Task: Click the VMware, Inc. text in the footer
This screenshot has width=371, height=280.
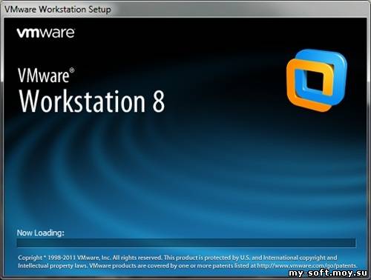Action: [x=93, y=258]
